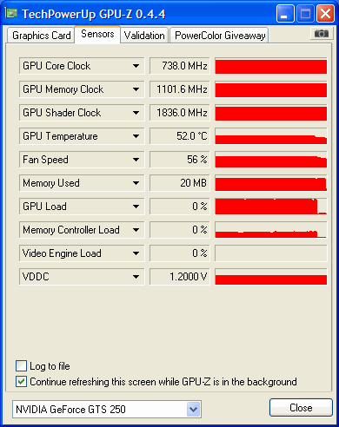The width and height of the screenshot is (339, 427).
Task: Expand the GPU Temperature sensor dropdown
Action: tap(136, 136)
